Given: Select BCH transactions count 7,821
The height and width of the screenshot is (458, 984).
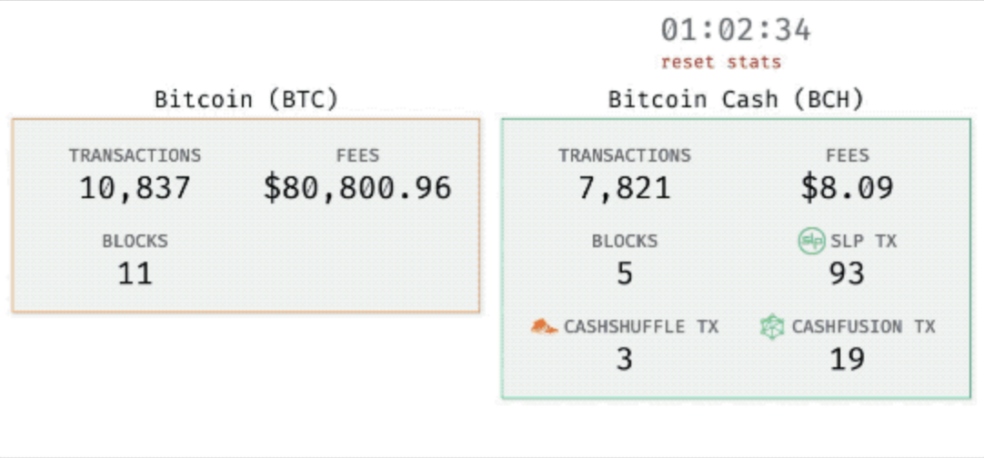Looking at the screenshot, I should pos(625,188).
